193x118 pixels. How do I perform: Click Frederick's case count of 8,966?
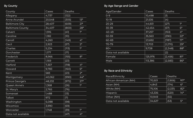point(49,57)
